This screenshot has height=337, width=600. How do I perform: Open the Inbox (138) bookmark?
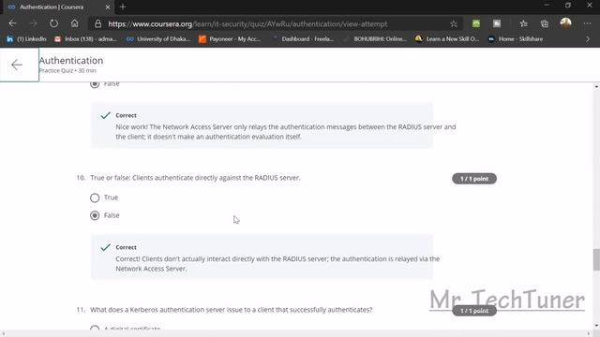click(85, 39)
